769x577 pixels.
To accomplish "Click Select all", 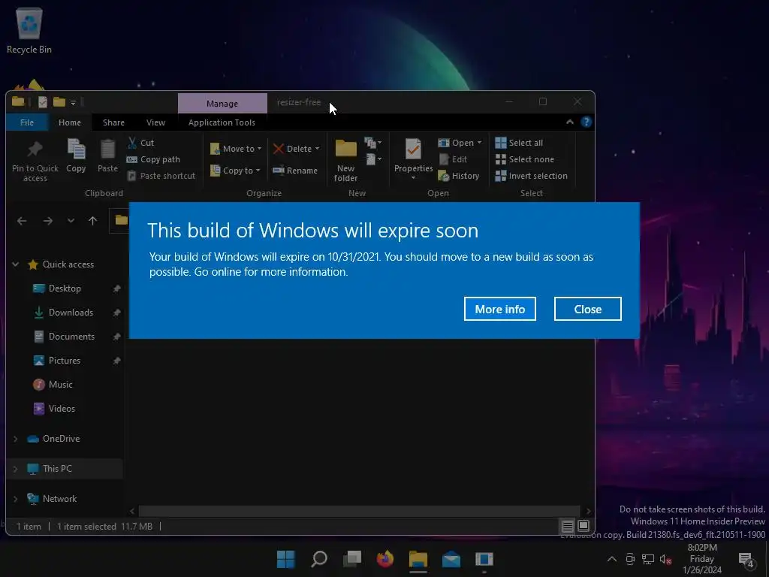I will tap(519, 143).
